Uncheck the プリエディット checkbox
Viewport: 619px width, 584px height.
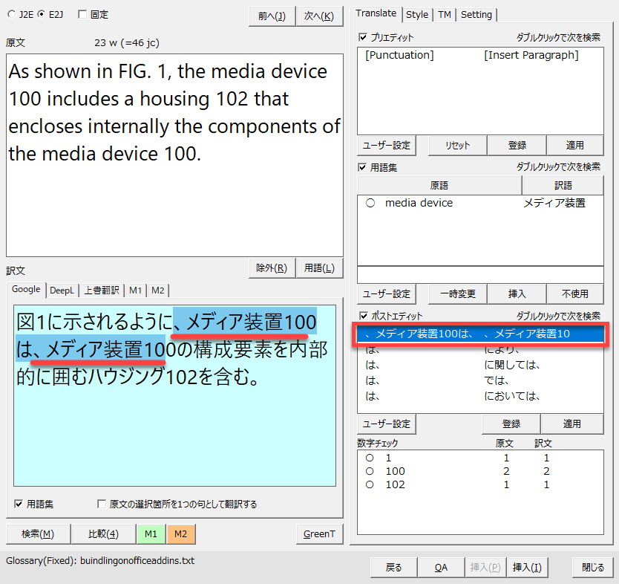click(x=363, y=37)
